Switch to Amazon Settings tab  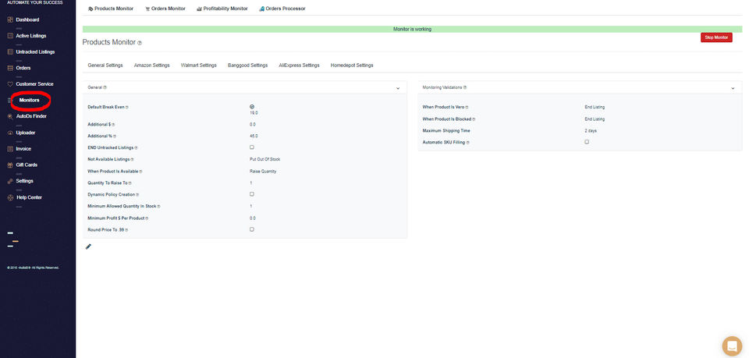(x=152, y=66)
